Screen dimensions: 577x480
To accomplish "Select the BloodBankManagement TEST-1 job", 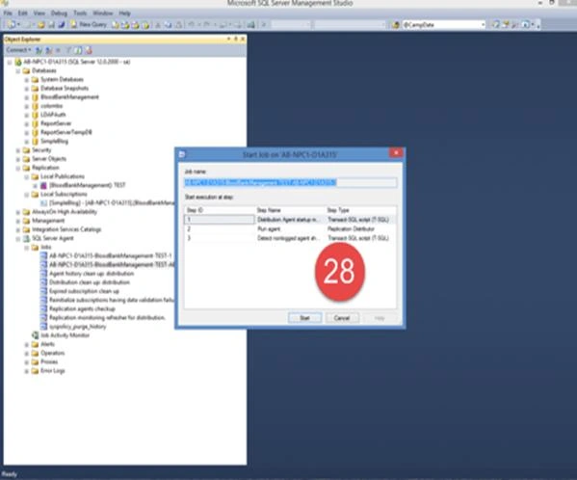I will pos(111,255).
